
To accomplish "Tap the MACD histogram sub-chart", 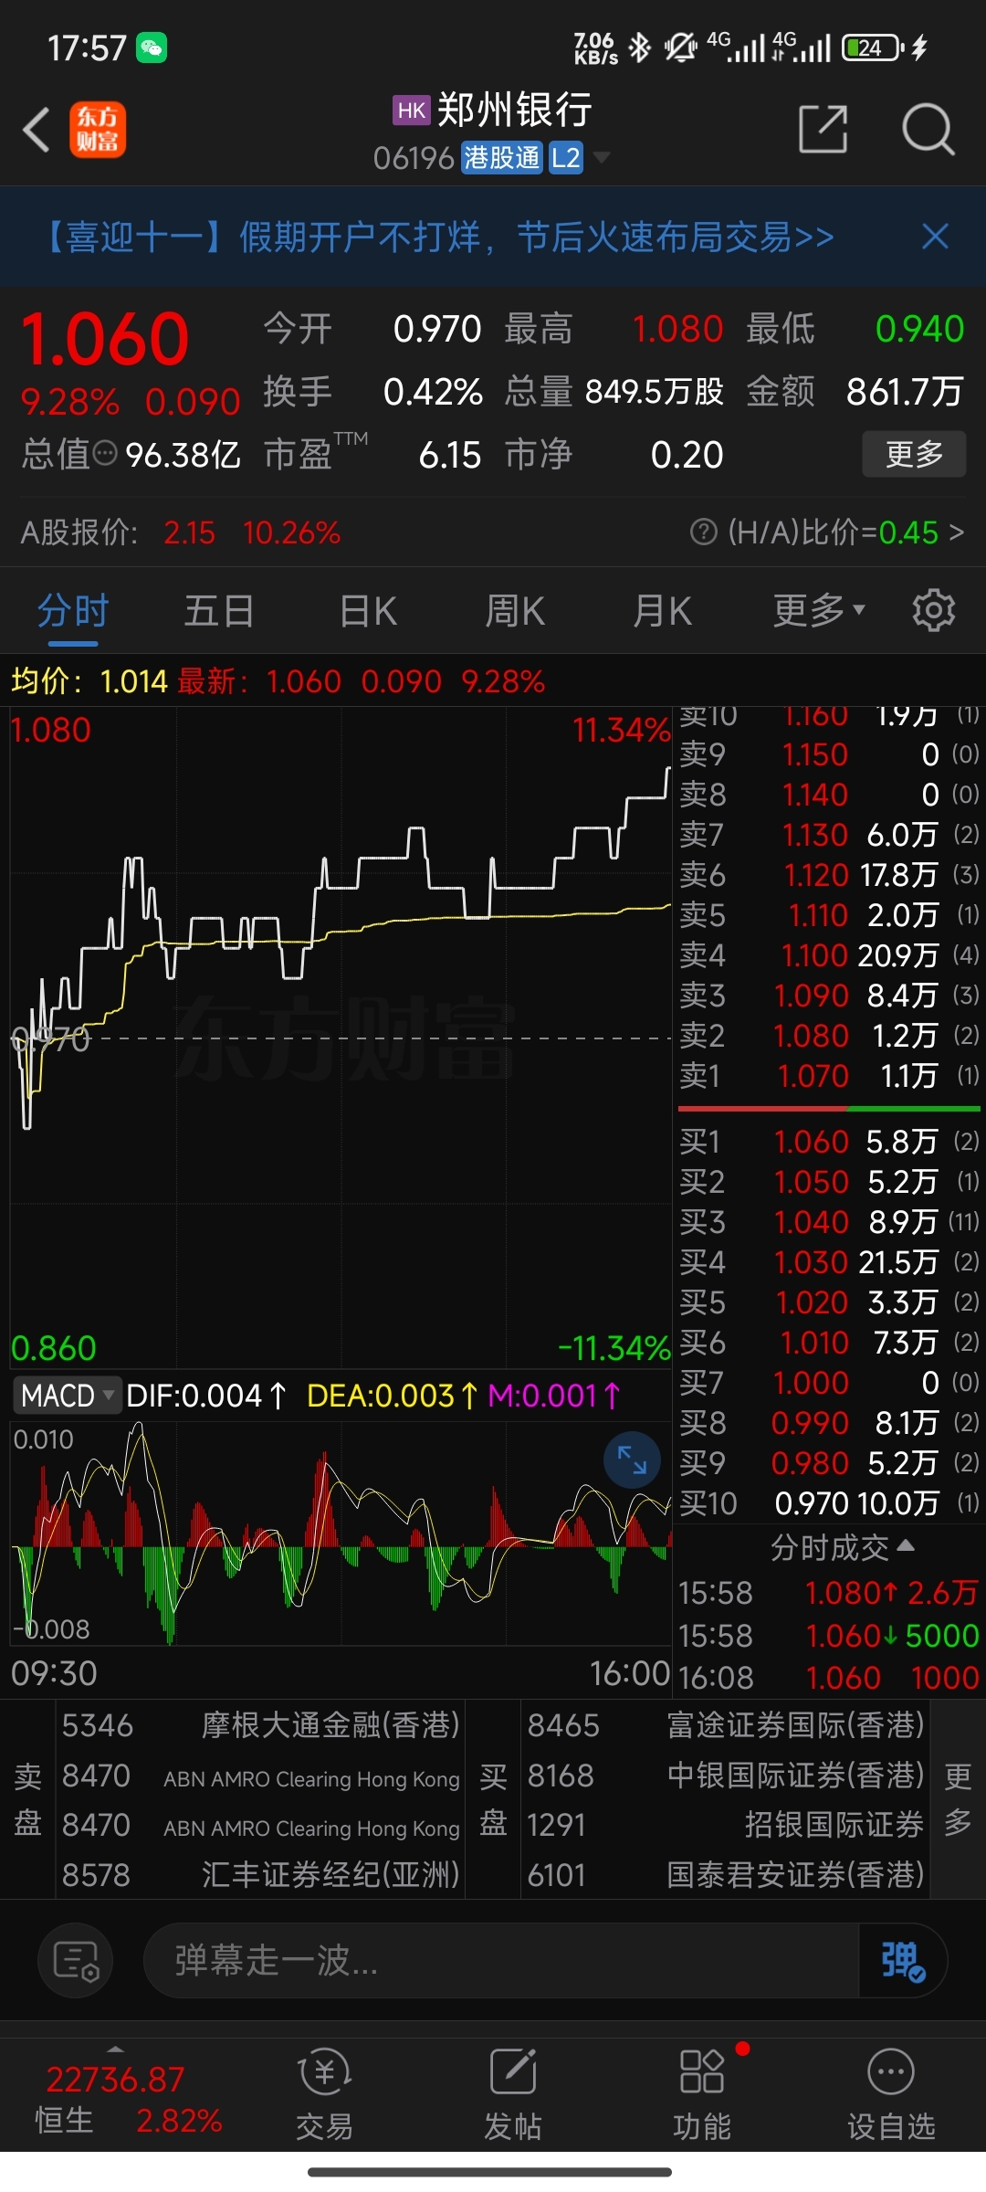I will [x=341, y=1533].
